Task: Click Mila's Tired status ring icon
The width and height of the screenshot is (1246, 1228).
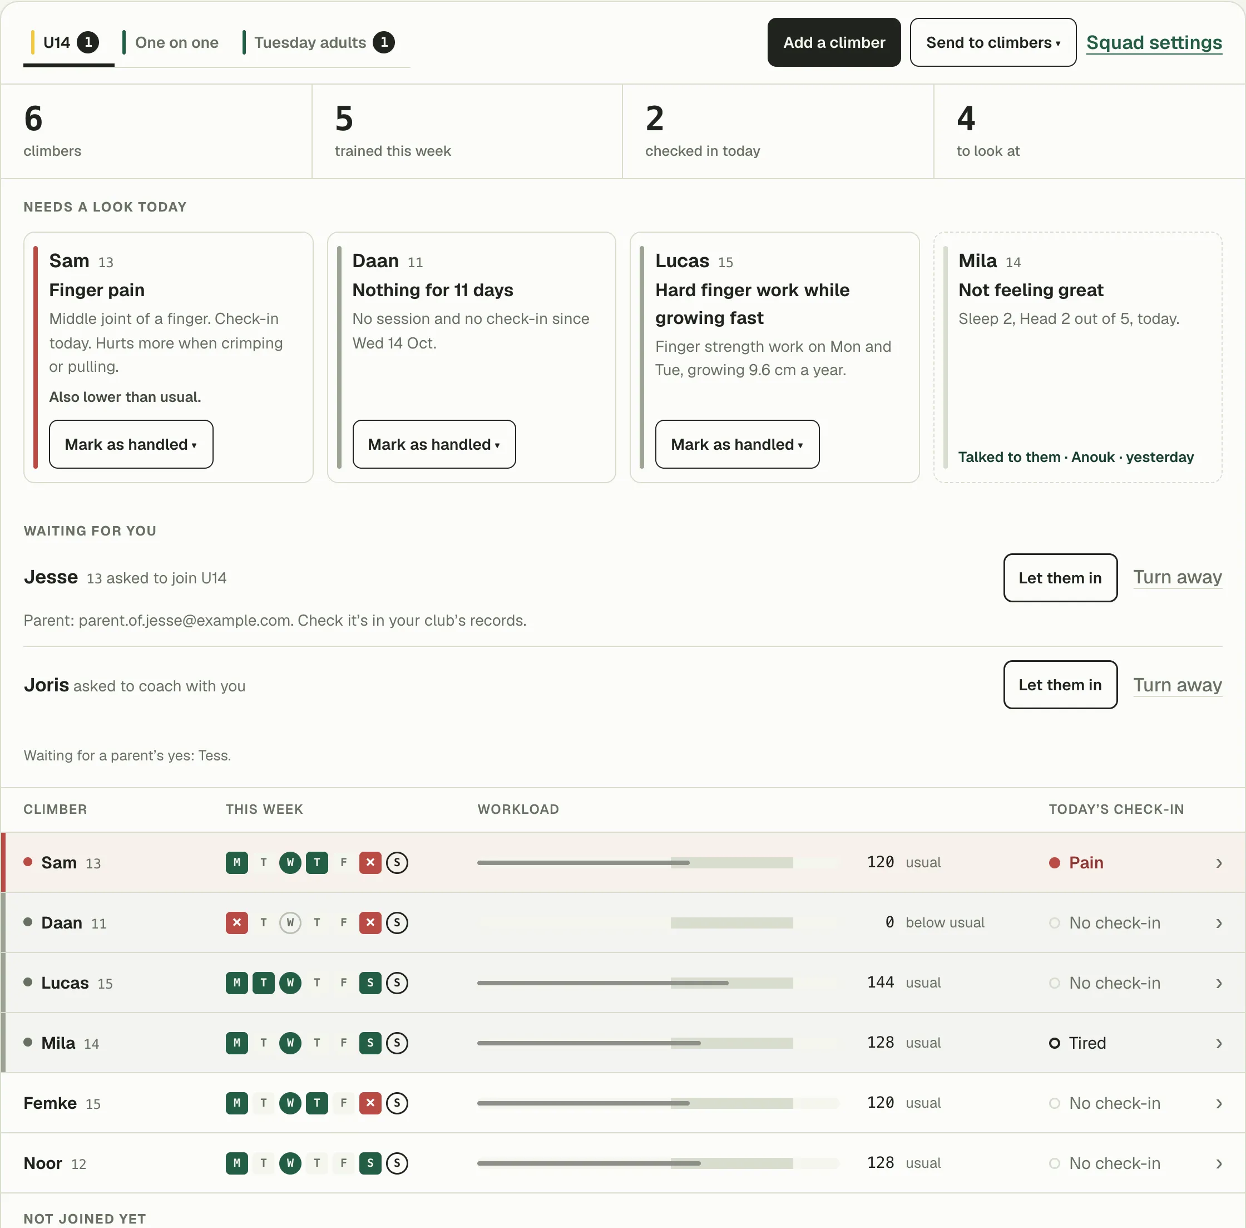Action: coord(1055,1043)
